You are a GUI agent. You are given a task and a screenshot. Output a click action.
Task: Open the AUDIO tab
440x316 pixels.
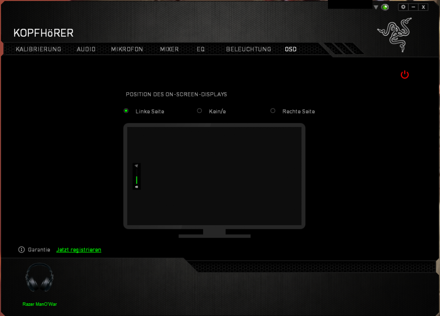[x=86, y=49]
